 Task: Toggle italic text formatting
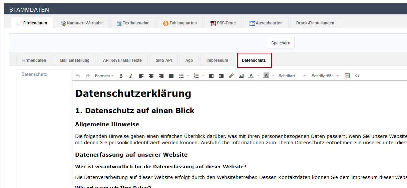click(131, 76)
